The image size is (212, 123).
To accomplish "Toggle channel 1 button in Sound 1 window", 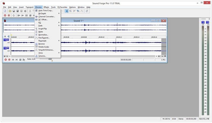I will [5, 40].
